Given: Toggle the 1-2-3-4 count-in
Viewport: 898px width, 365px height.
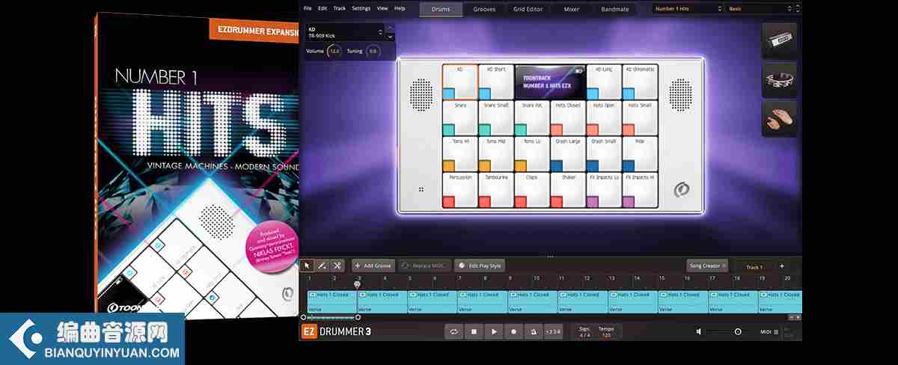Looking at the screenshot, I should coord(553,331).
